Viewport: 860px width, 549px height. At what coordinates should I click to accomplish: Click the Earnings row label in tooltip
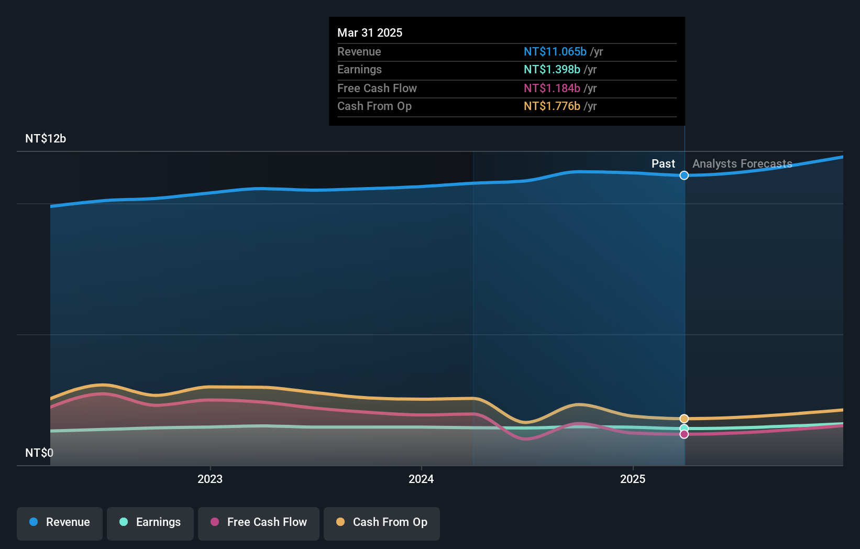pyautogui.click(x=359, y=69)
